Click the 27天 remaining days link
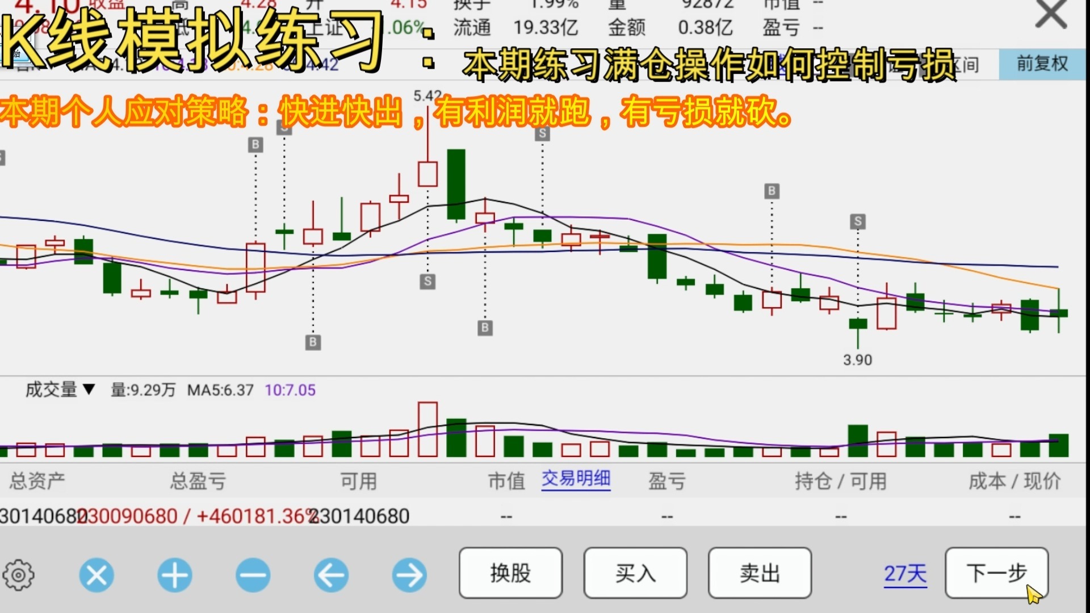The image size is (1090, 613). coord(905,574)
